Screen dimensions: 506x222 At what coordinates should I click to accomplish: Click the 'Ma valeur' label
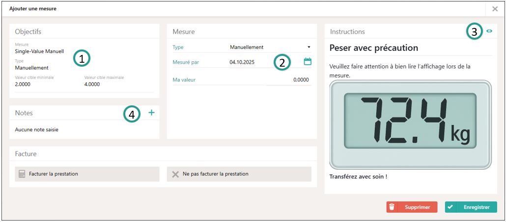coord(184,80)
